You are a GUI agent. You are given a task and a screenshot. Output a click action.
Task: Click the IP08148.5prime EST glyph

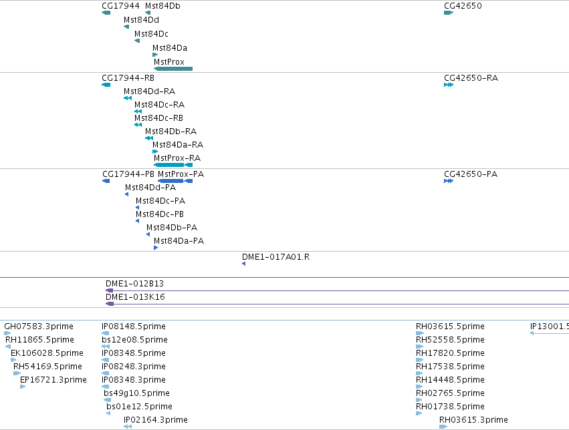click(x=105, y=333)
